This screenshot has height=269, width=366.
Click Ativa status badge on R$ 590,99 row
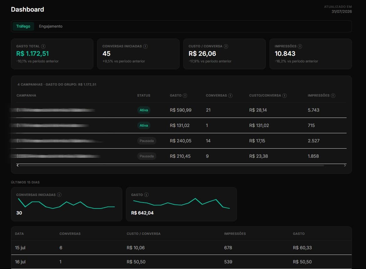point(144,110)
